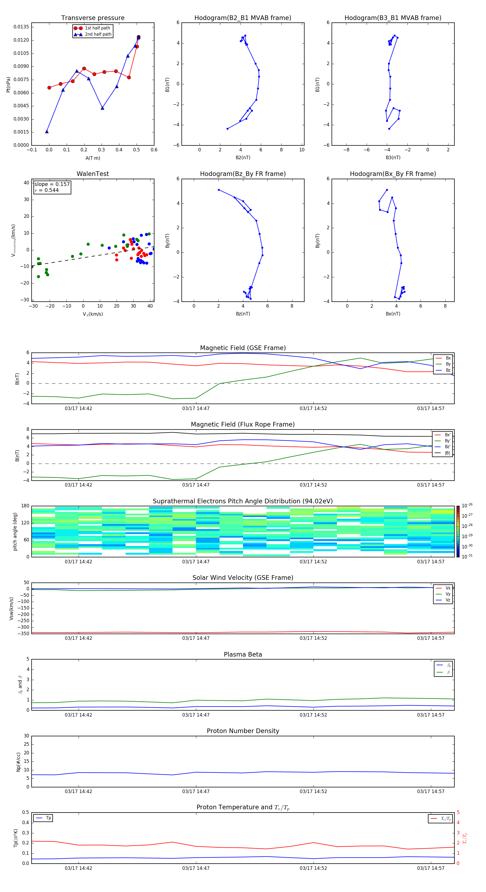486x892 pixels.
Task: Click '03/17 14:52' tick in solar wind plot
Action: point(313,638)
